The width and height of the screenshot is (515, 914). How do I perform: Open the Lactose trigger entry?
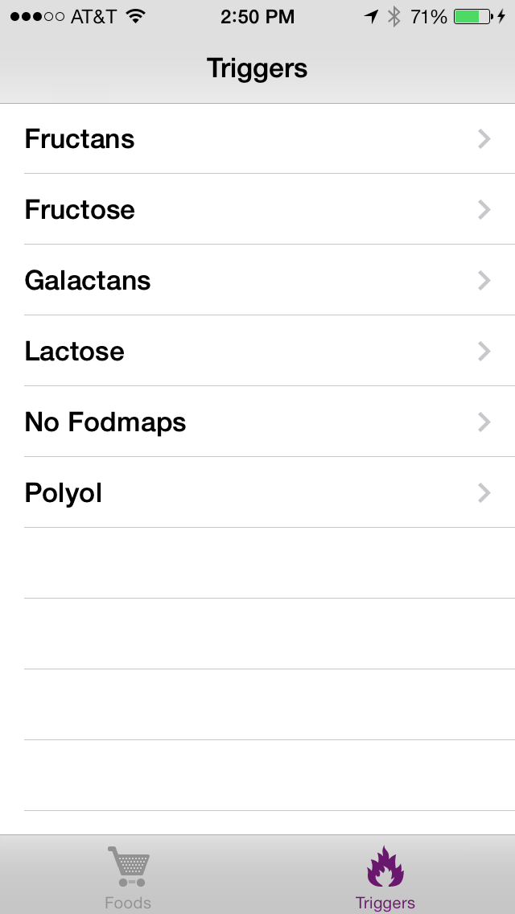[75, 352]
